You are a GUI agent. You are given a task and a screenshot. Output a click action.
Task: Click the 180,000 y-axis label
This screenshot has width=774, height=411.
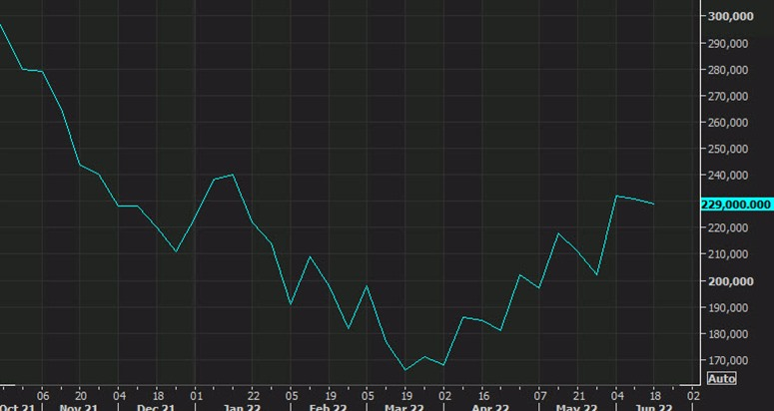(728, 334)
